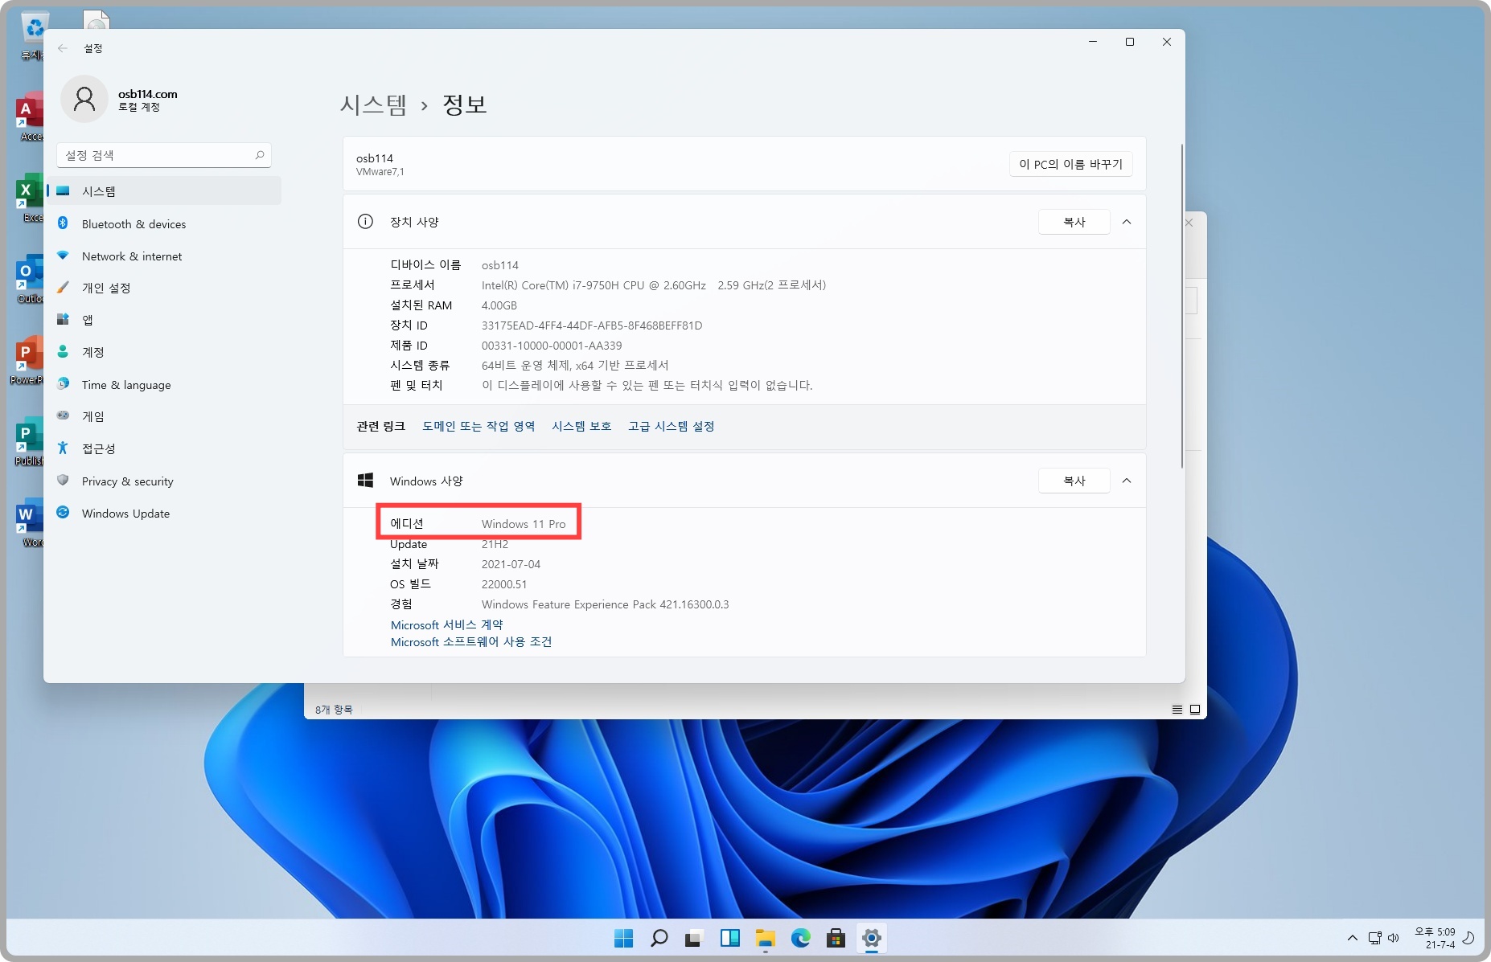Screen dimensions: 1491x962
Task: Click the Windows logo beside Windows 사양
Action: (x=365, y=480)
